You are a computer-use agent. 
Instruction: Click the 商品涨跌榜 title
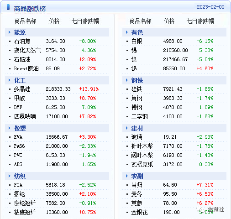click(x=30, y=9)
